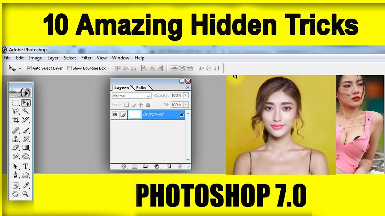Click align left edges icon
385x216 pixels.
144,68
